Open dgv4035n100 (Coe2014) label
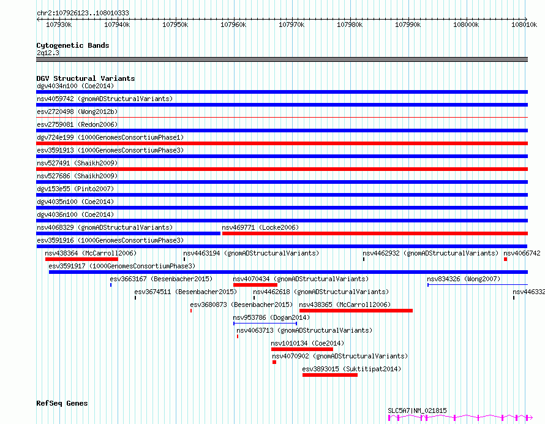Viewport: 545px width, 424px height. pyautogui.click(x=75, y=202)
